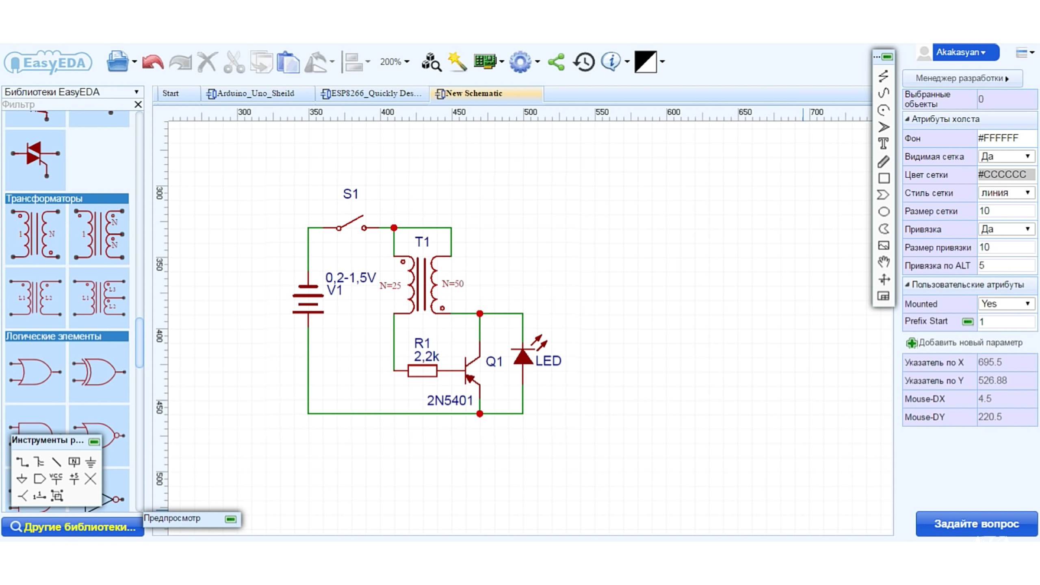Minimize the Инструменты wiring tools panel
The width and height of the screenshot is (1040, 585).
click(94, 442)
